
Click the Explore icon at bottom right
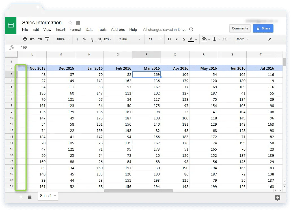[x=278, y=198]
